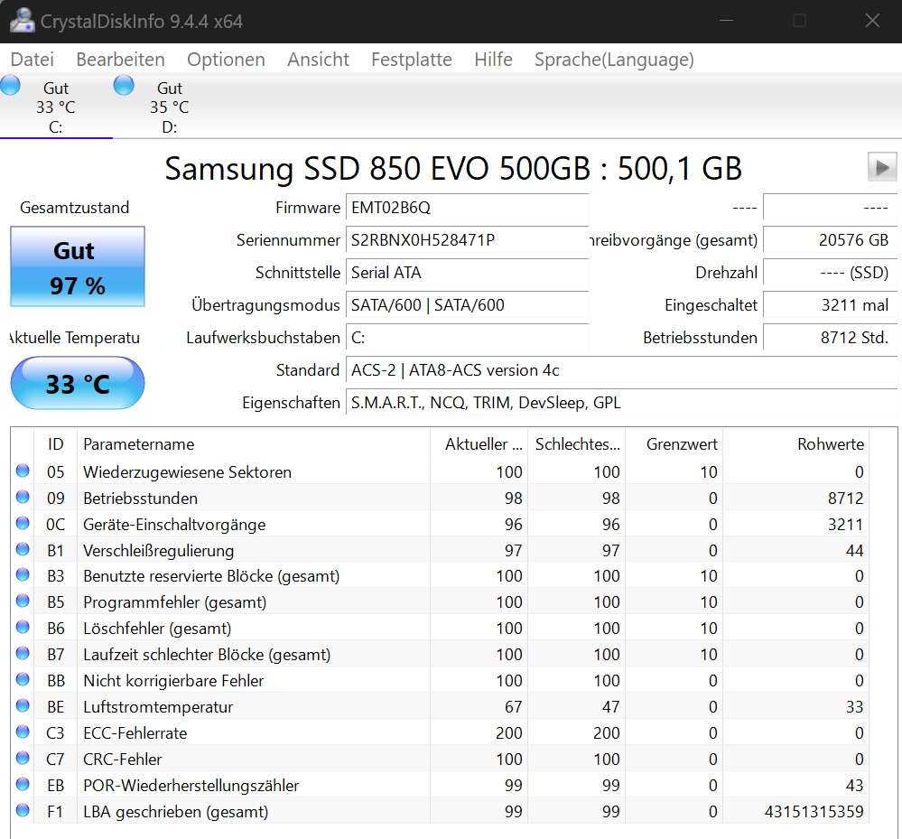Click status orb of Betriebsstunden 09 row
This screenshot has width=902, height=839.
pos(23,497)
